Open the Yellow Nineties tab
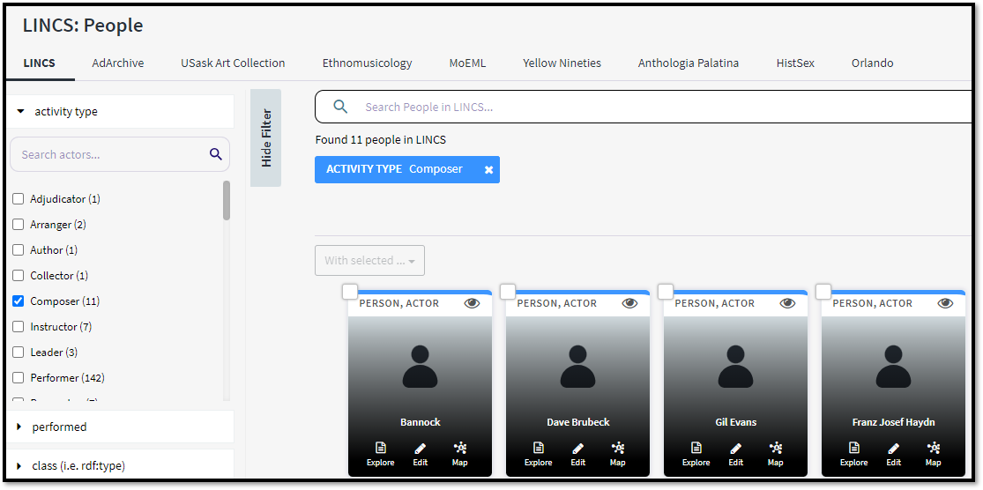 (562, 63)
